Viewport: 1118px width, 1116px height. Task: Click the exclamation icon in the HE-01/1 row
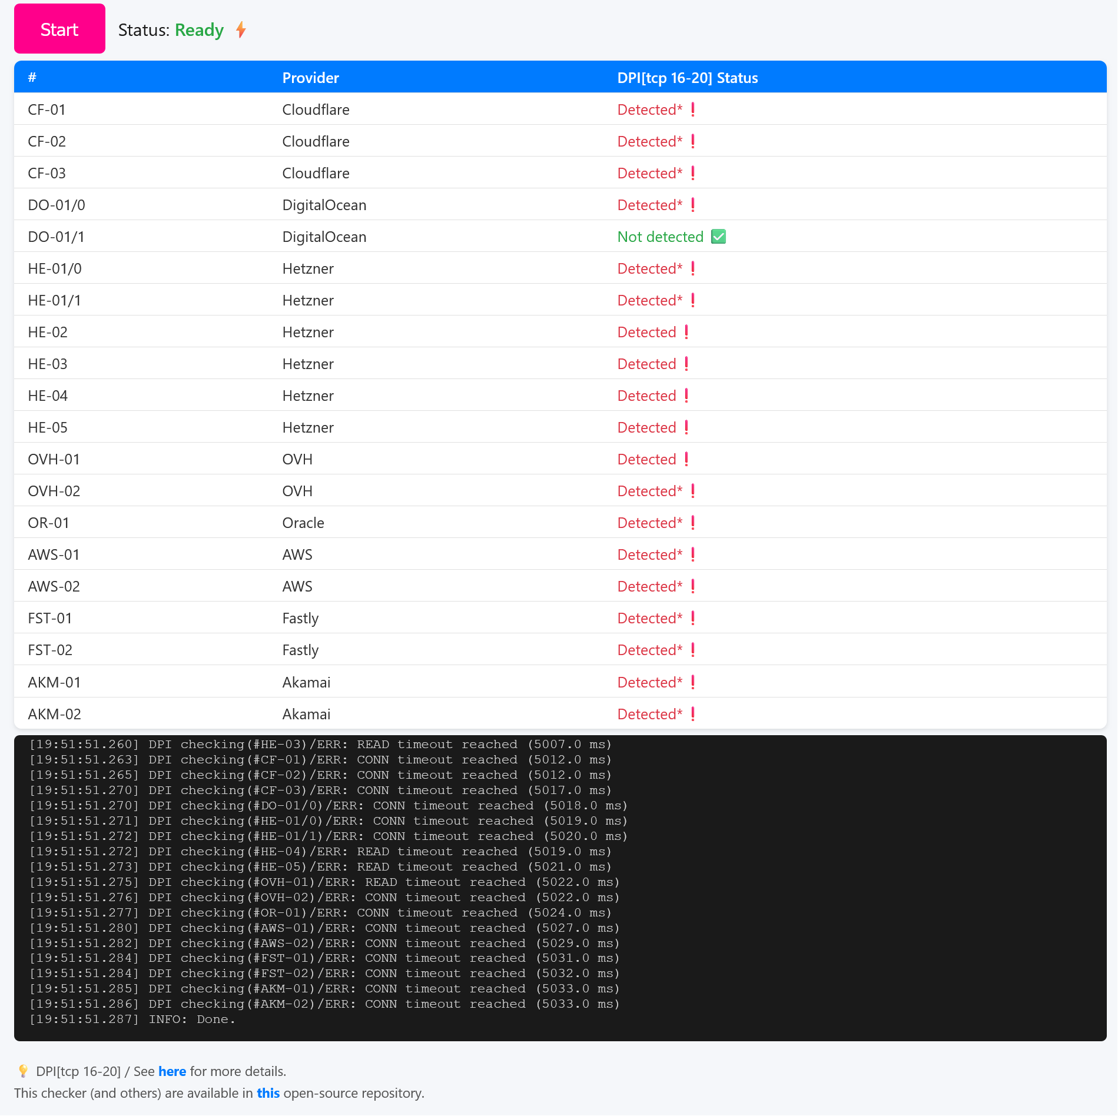693,300
